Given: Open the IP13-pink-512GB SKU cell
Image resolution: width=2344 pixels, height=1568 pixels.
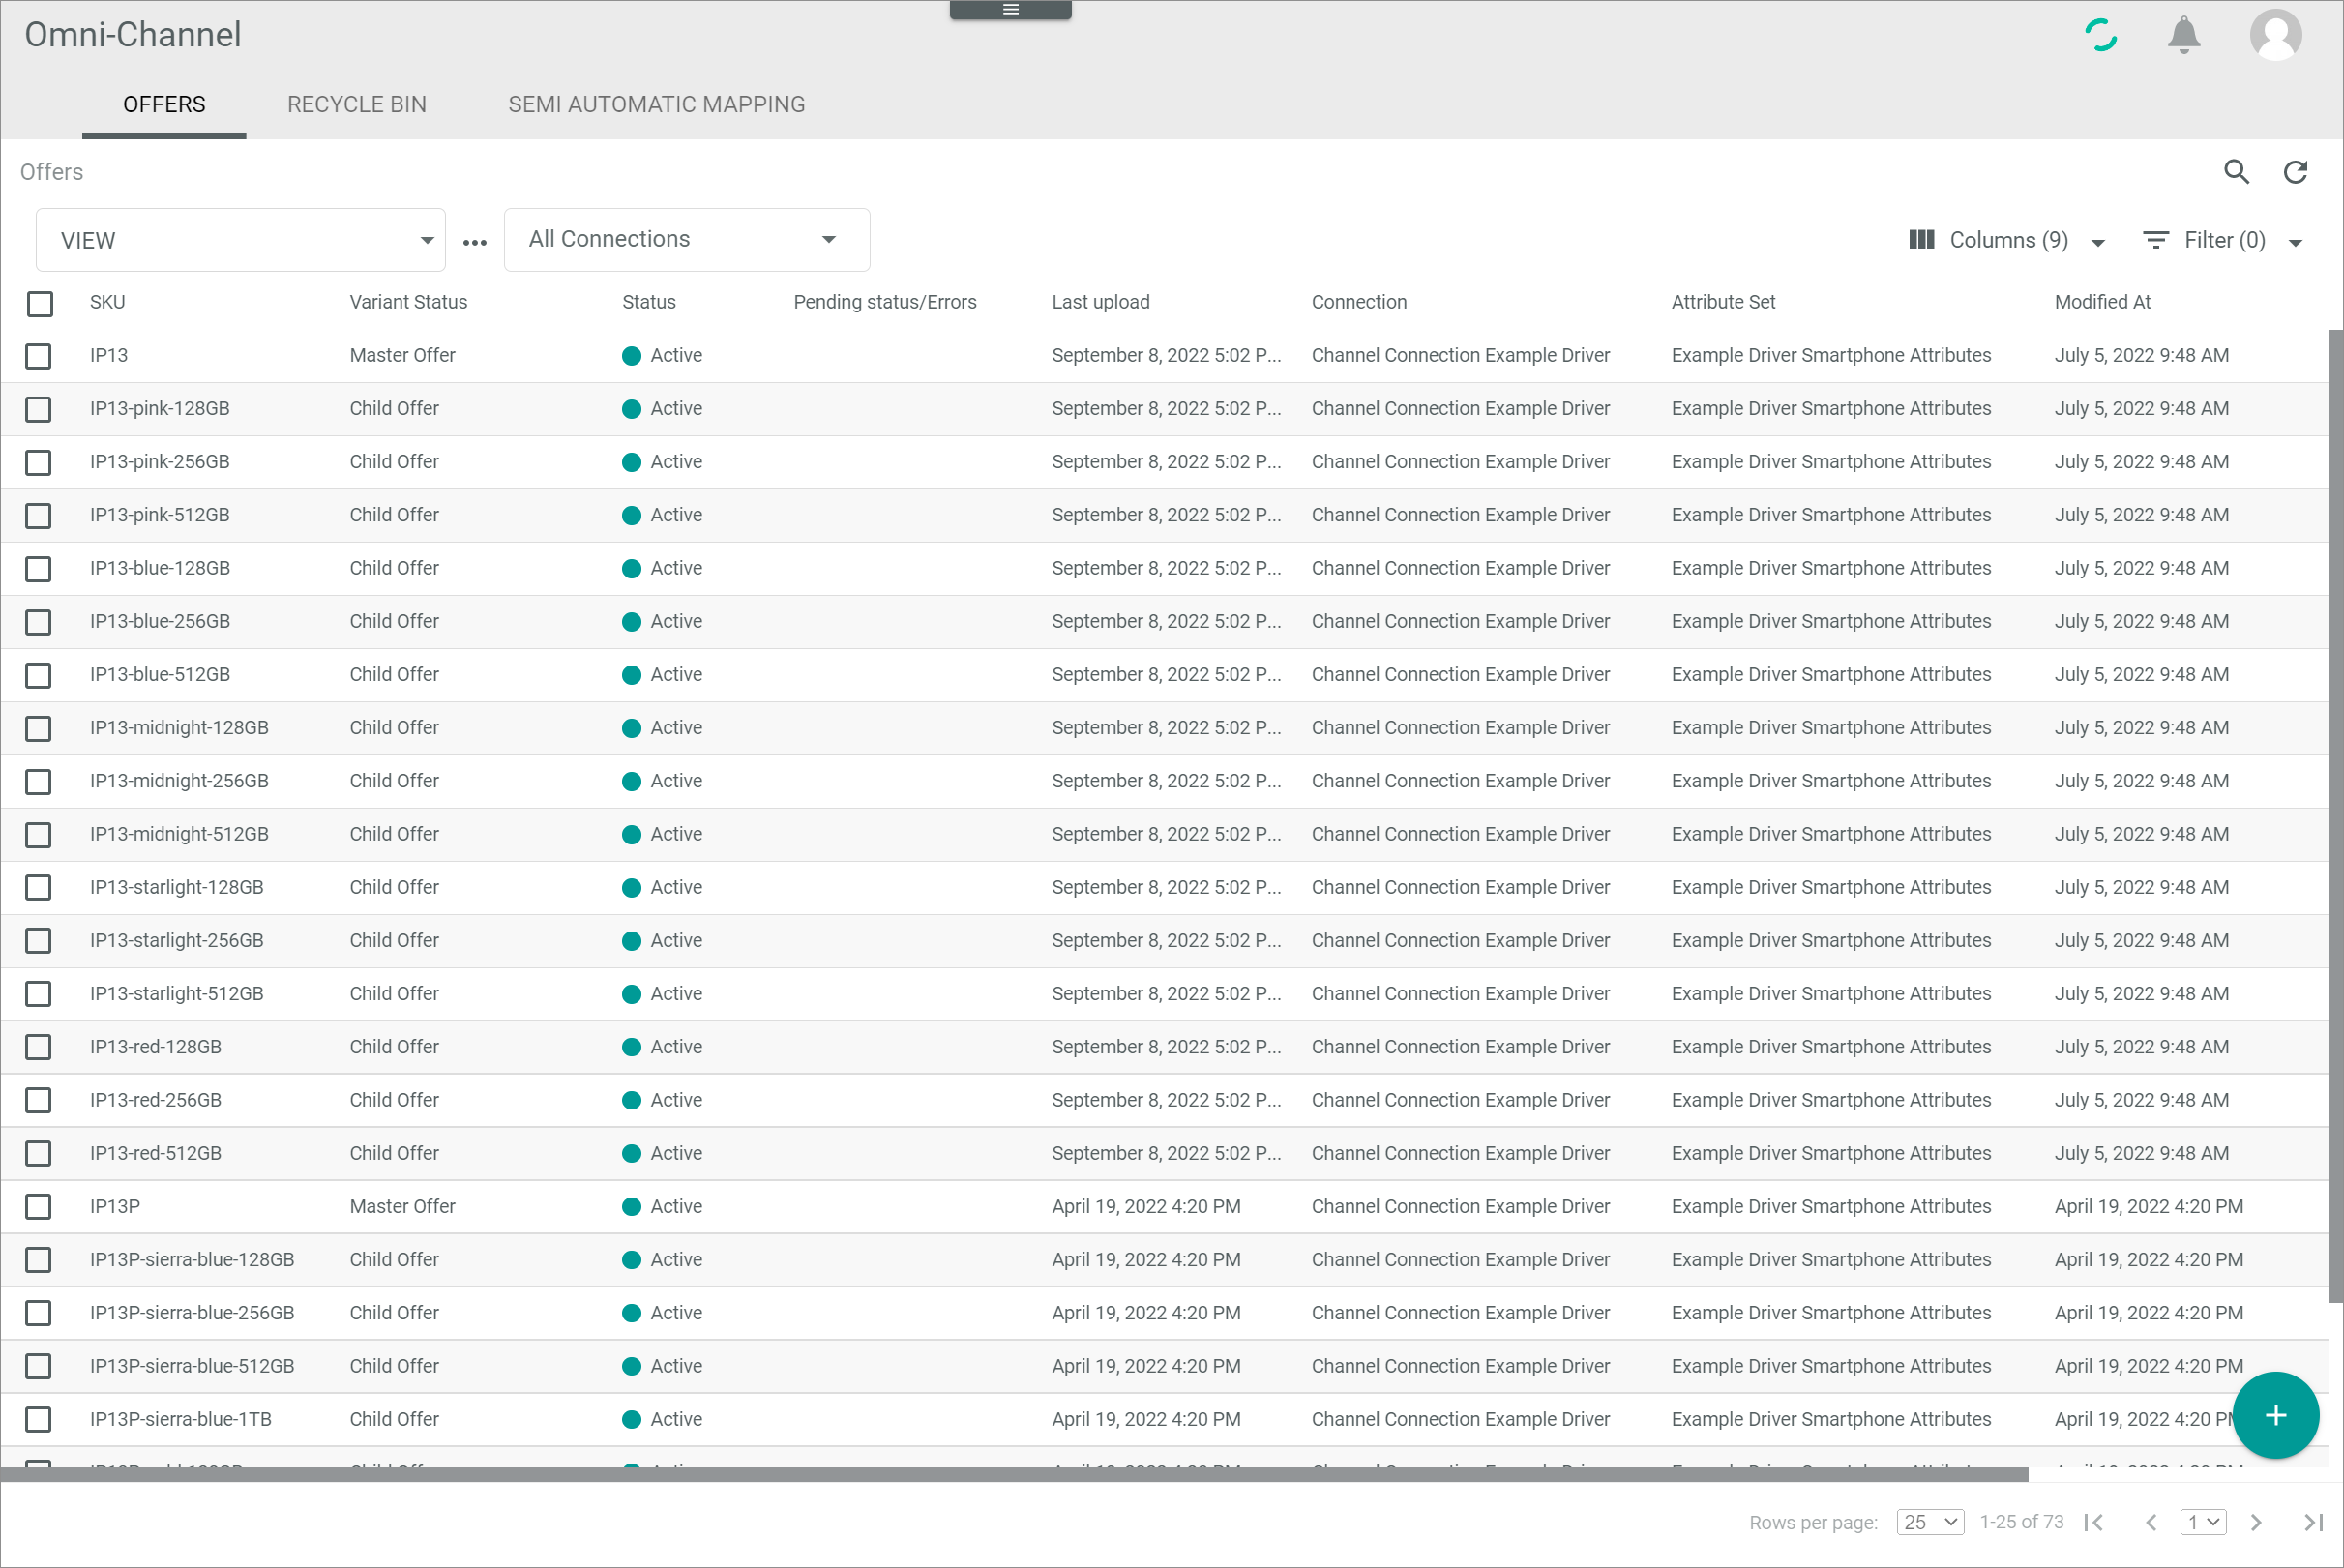Looking at the screenshot, I should click(159, 515).
